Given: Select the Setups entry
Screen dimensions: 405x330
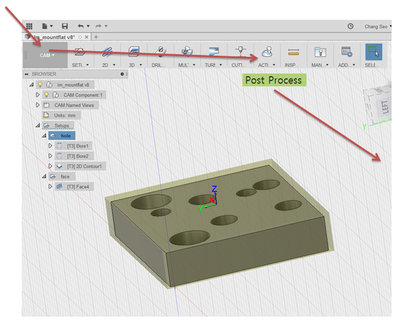Looking at the screenshot, I should click(x=61, y=125).
